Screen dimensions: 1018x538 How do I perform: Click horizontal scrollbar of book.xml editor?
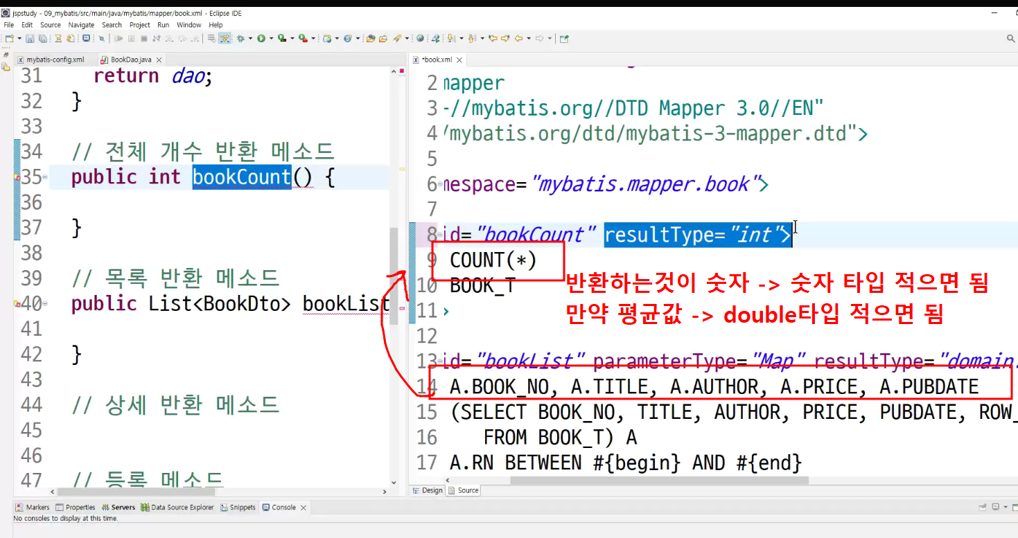tap(658, 480)
